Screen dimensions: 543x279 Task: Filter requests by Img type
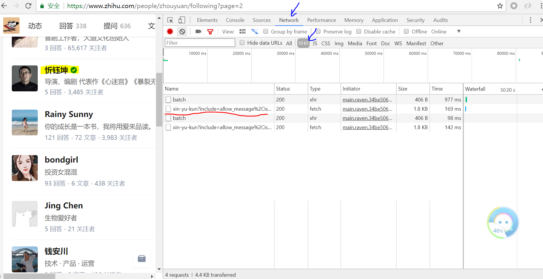(x=339, y=43)
